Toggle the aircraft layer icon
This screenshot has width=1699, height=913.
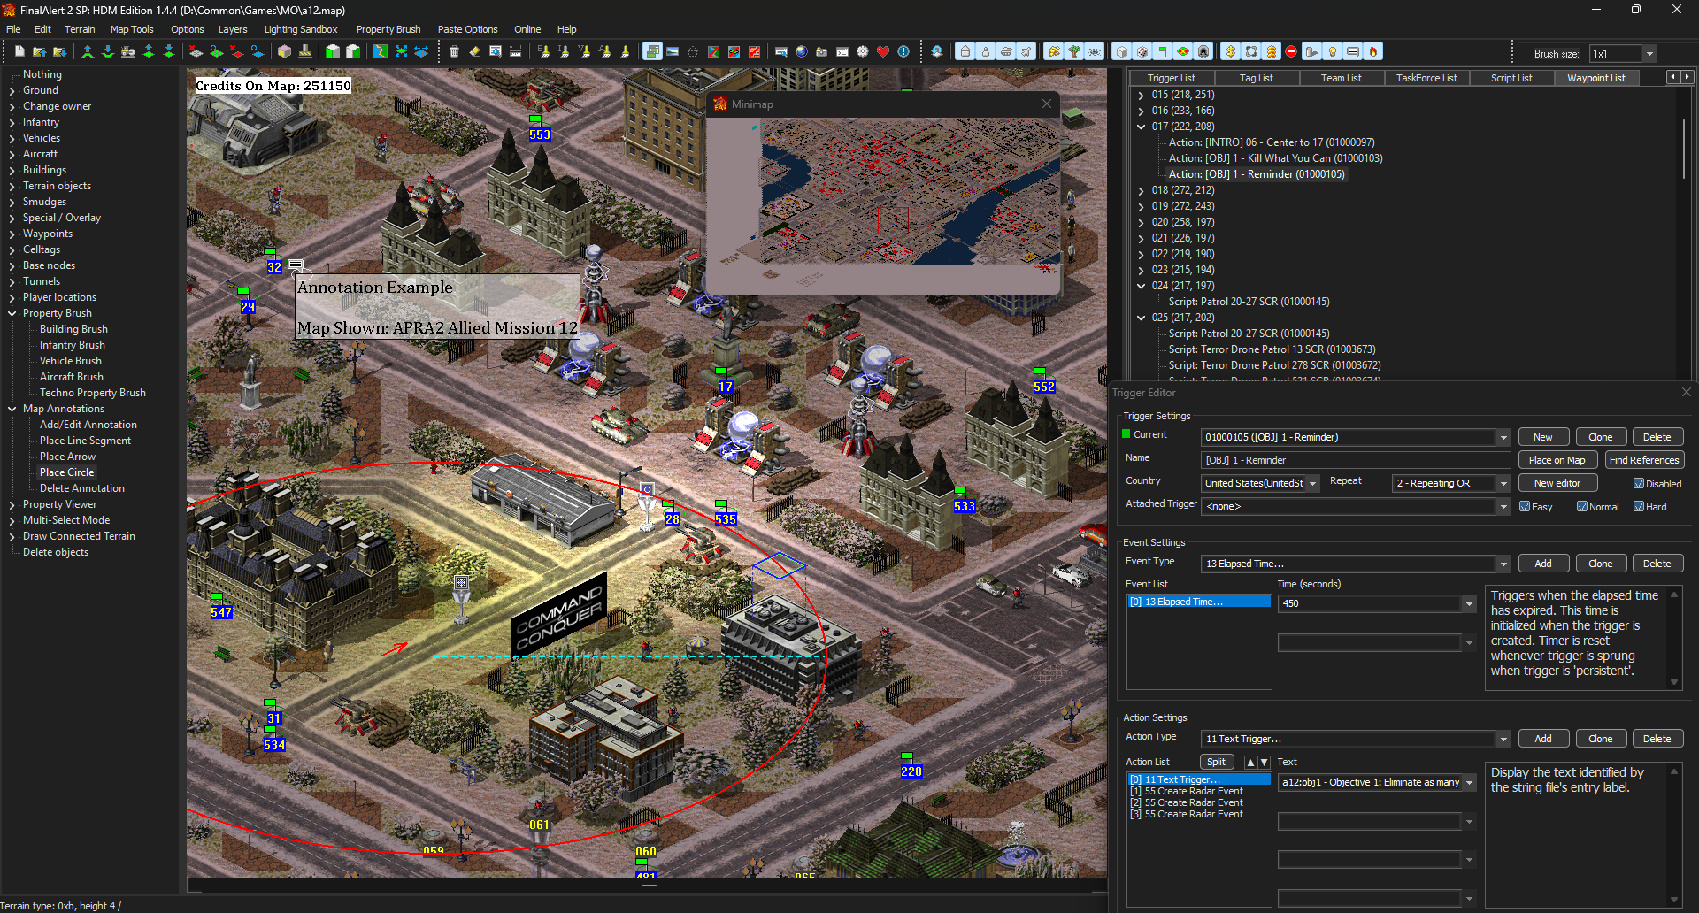coord(1026,52)
